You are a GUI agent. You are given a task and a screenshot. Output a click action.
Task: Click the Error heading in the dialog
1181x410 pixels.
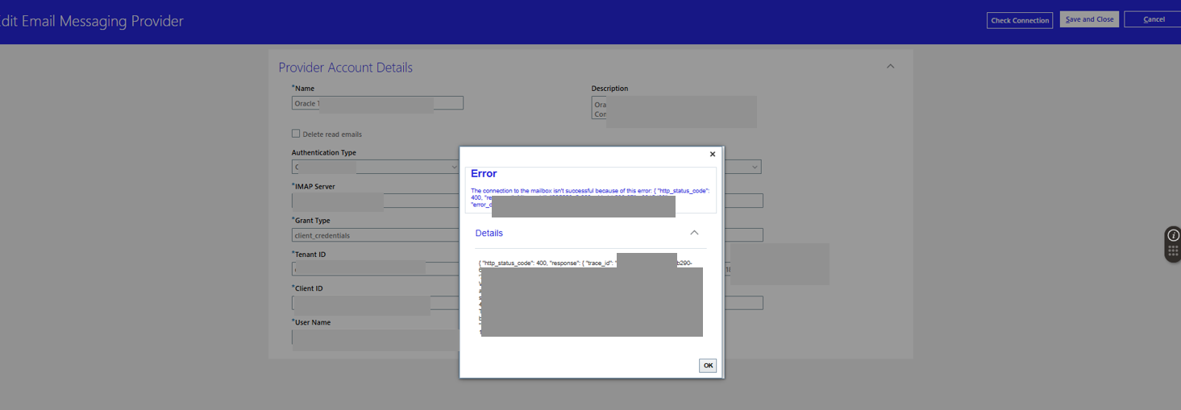coord(484,173)
